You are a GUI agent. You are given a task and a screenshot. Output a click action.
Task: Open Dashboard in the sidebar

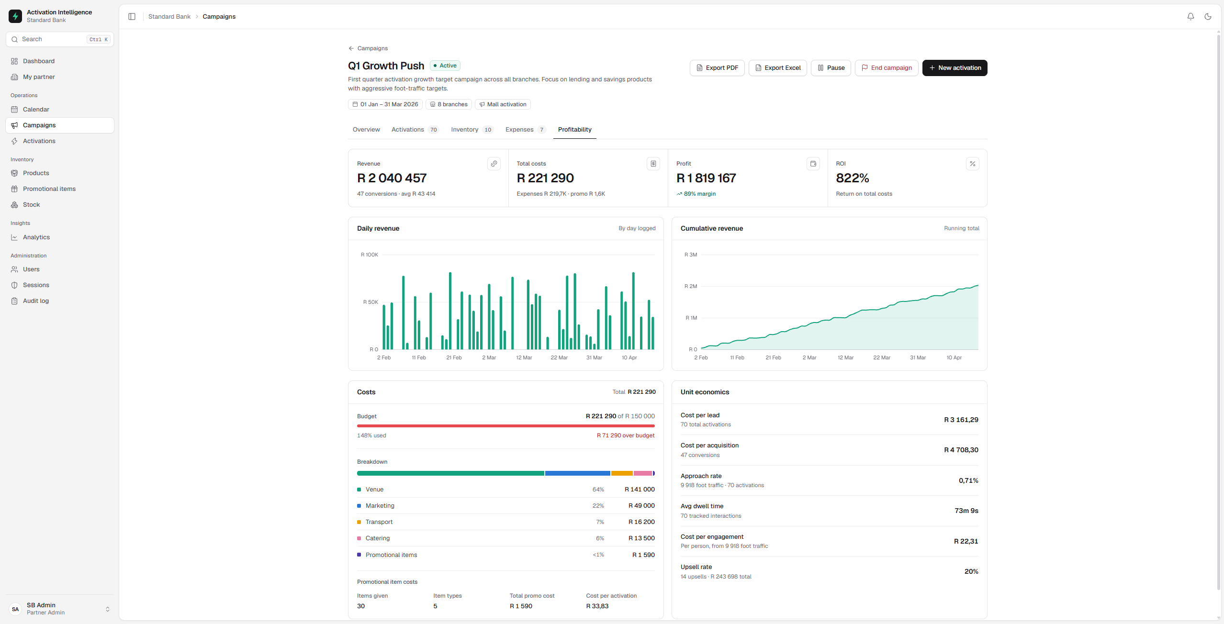60,61
